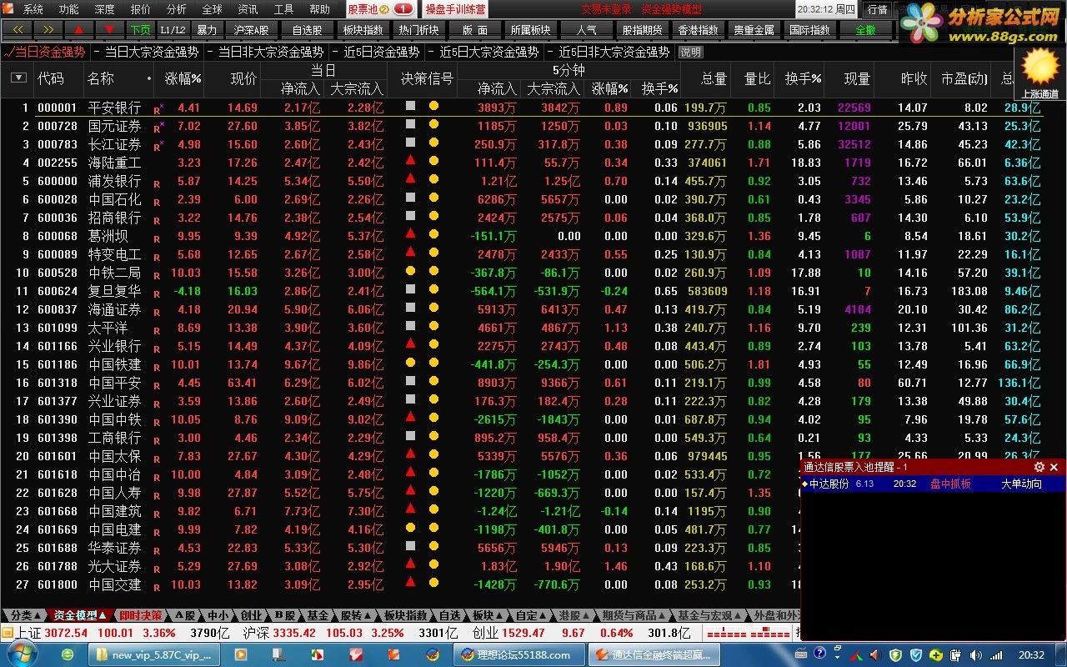Open the 操盘手训练营 button

[454, 9]
